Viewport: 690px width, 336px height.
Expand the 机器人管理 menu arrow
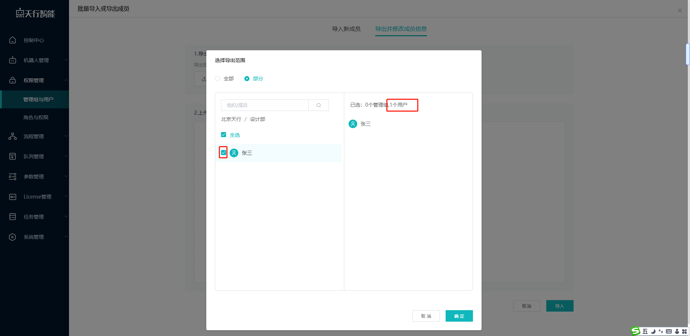pos(66,60)
